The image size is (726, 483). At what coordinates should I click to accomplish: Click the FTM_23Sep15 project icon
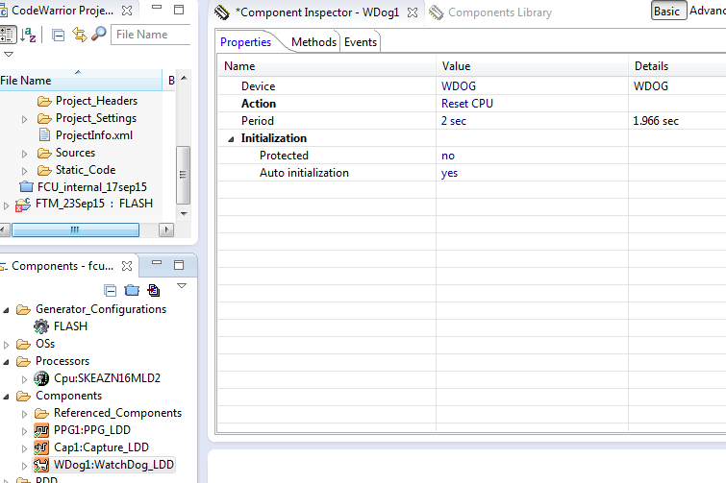point(23,205)
